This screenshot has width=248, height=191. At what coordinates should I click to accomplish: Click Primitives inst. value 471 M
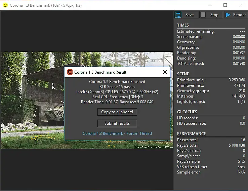coord(240,85)
